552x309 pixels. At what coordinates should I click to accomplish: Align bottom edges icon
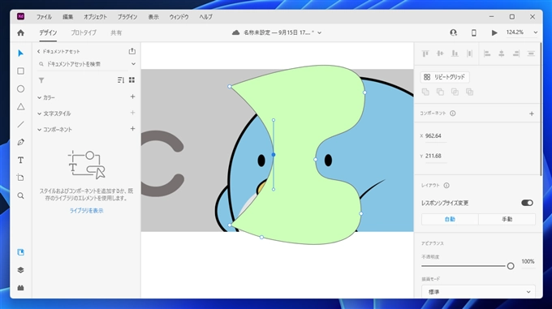pyautogui.click(x=455, y=54)
